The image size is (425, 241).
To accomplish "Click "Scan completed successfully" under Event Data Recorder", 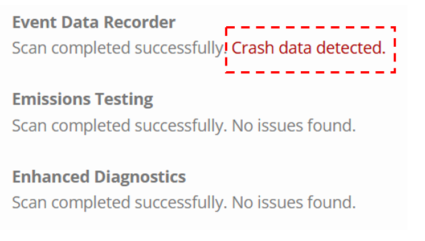I will coord(120,49).
